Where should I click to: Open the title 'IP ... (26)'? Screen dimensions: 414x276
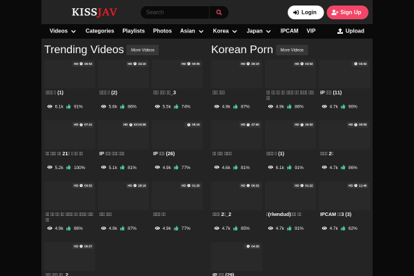point(164,153)
